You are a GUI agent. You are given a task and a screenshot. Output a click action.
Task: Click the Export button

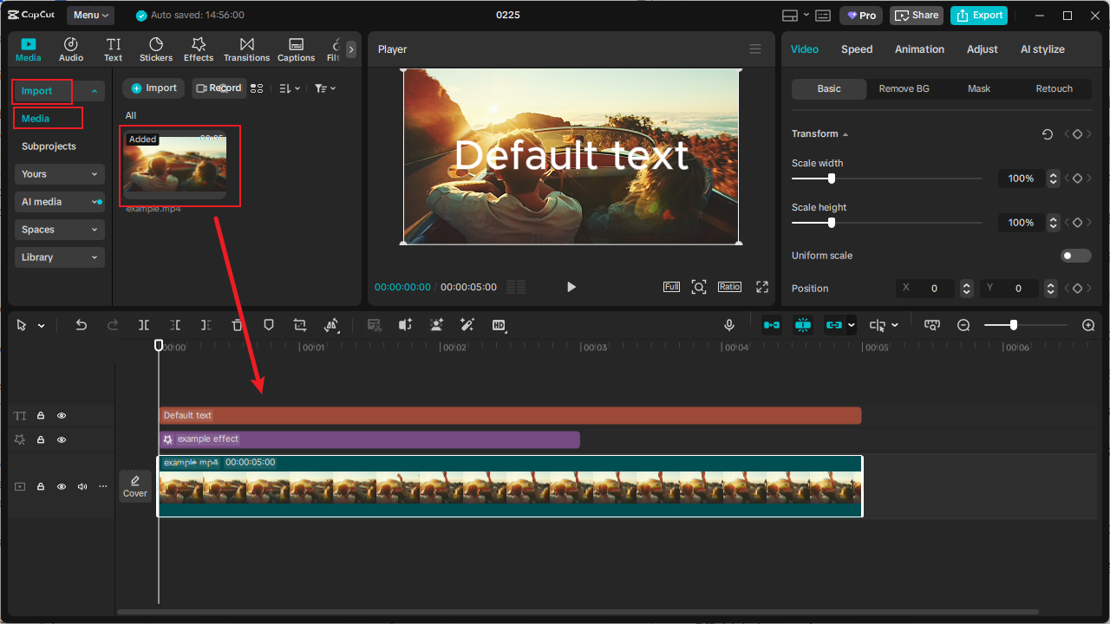point(978,15)
